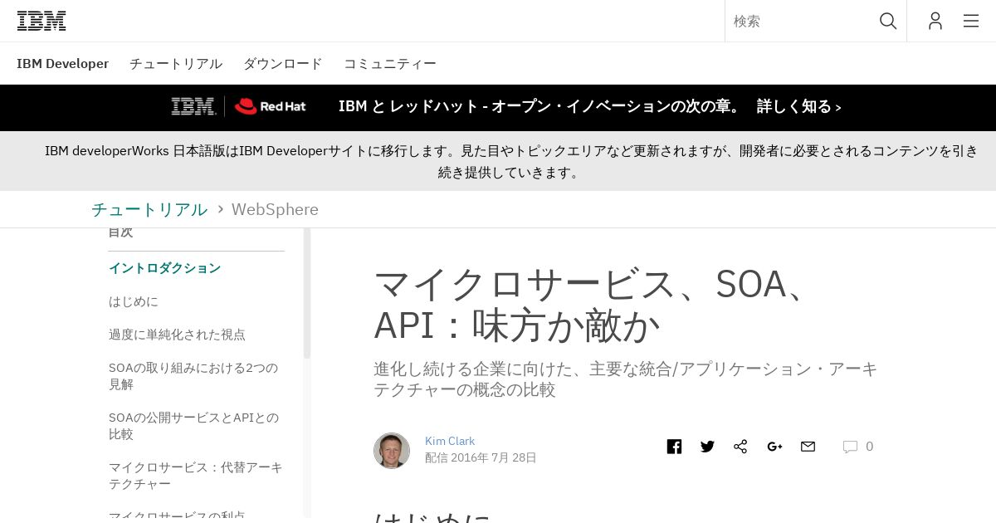Focus the 検索 search field
The width and height of the screenshot is (996, 523).
point(801,21)
